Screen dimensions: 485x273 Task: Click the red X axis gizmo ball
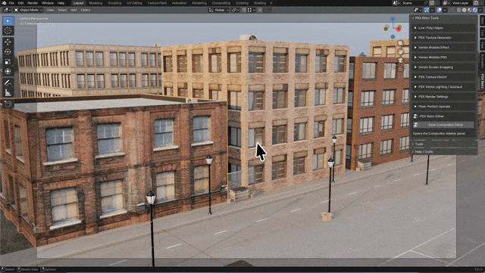click(399, 29)
